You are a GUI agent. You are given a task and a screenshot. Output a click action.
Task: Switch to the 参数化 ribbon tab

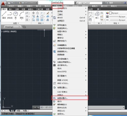point(30,9)
